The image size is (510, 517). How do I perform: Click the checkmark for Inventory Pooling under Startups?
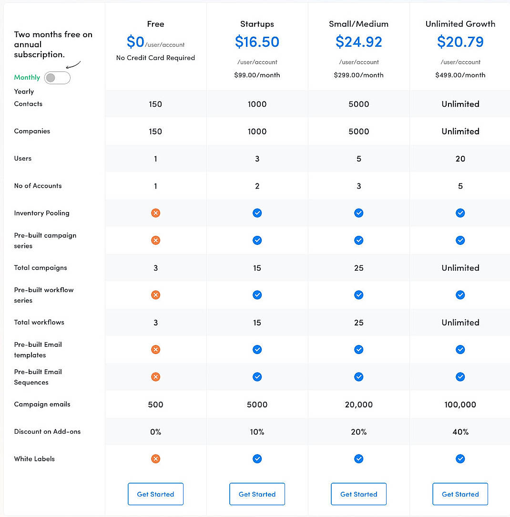(257, 213)
